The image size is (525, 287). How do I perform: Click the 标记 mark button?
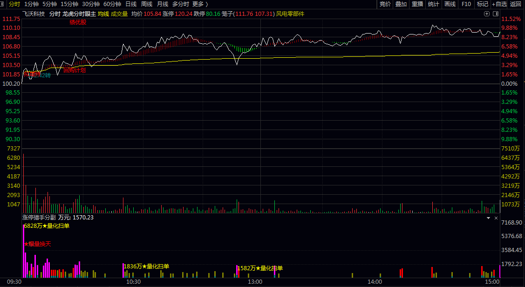click(483, 4)
